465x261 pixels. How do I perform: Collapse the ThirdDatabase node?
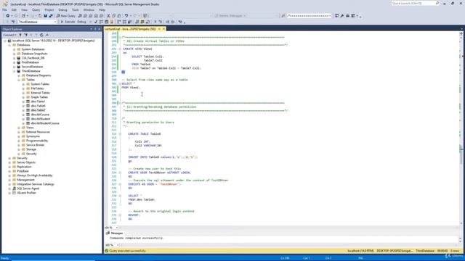pos(15,71)
